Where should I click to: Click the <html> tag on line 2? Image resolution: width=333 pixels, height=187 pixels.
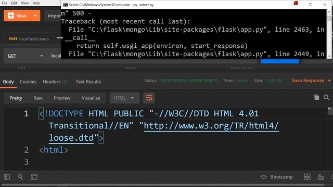pos(54,150)
